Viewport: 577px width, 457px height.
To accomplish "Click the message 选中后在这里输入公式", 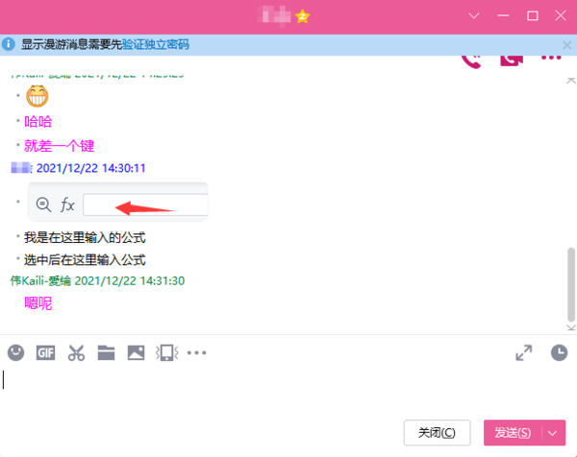I will tap(85, 260).
